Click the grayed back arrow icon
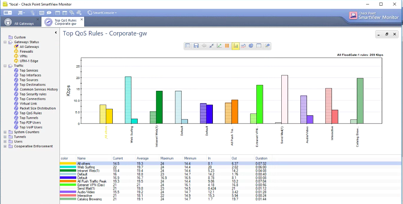 [204, 46]
